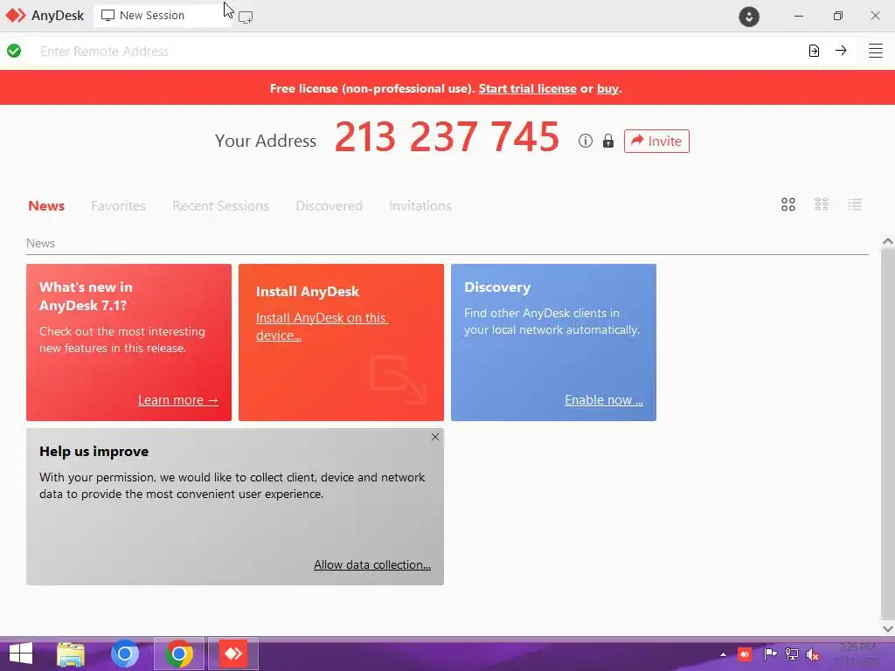Click Allow data collection link

coord(372,564)
